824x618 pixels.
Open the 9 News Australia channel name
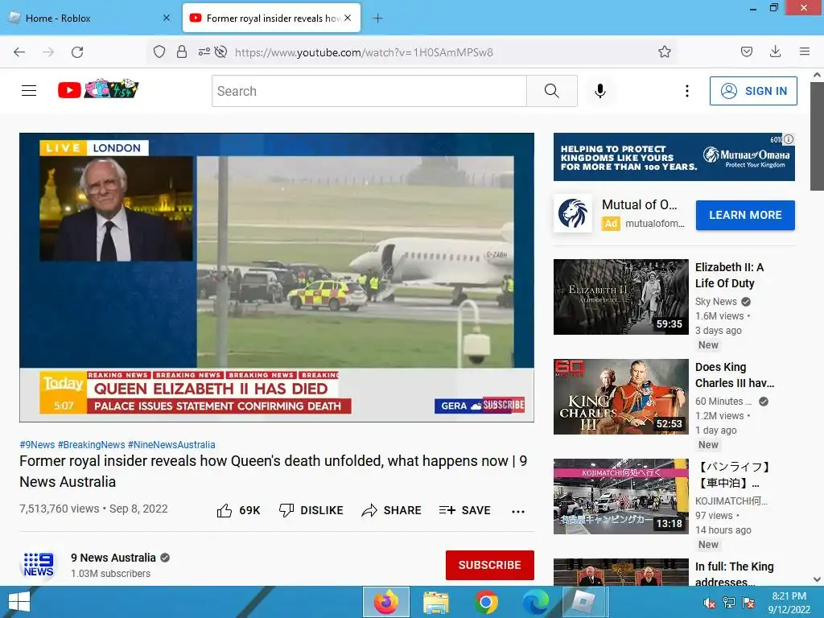pos(113,558)
